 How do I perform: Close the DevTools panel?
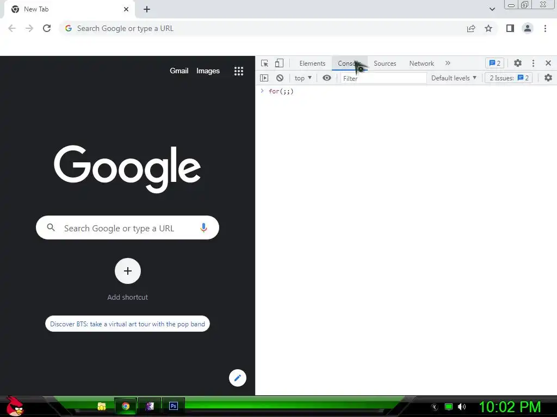(548, 63)
